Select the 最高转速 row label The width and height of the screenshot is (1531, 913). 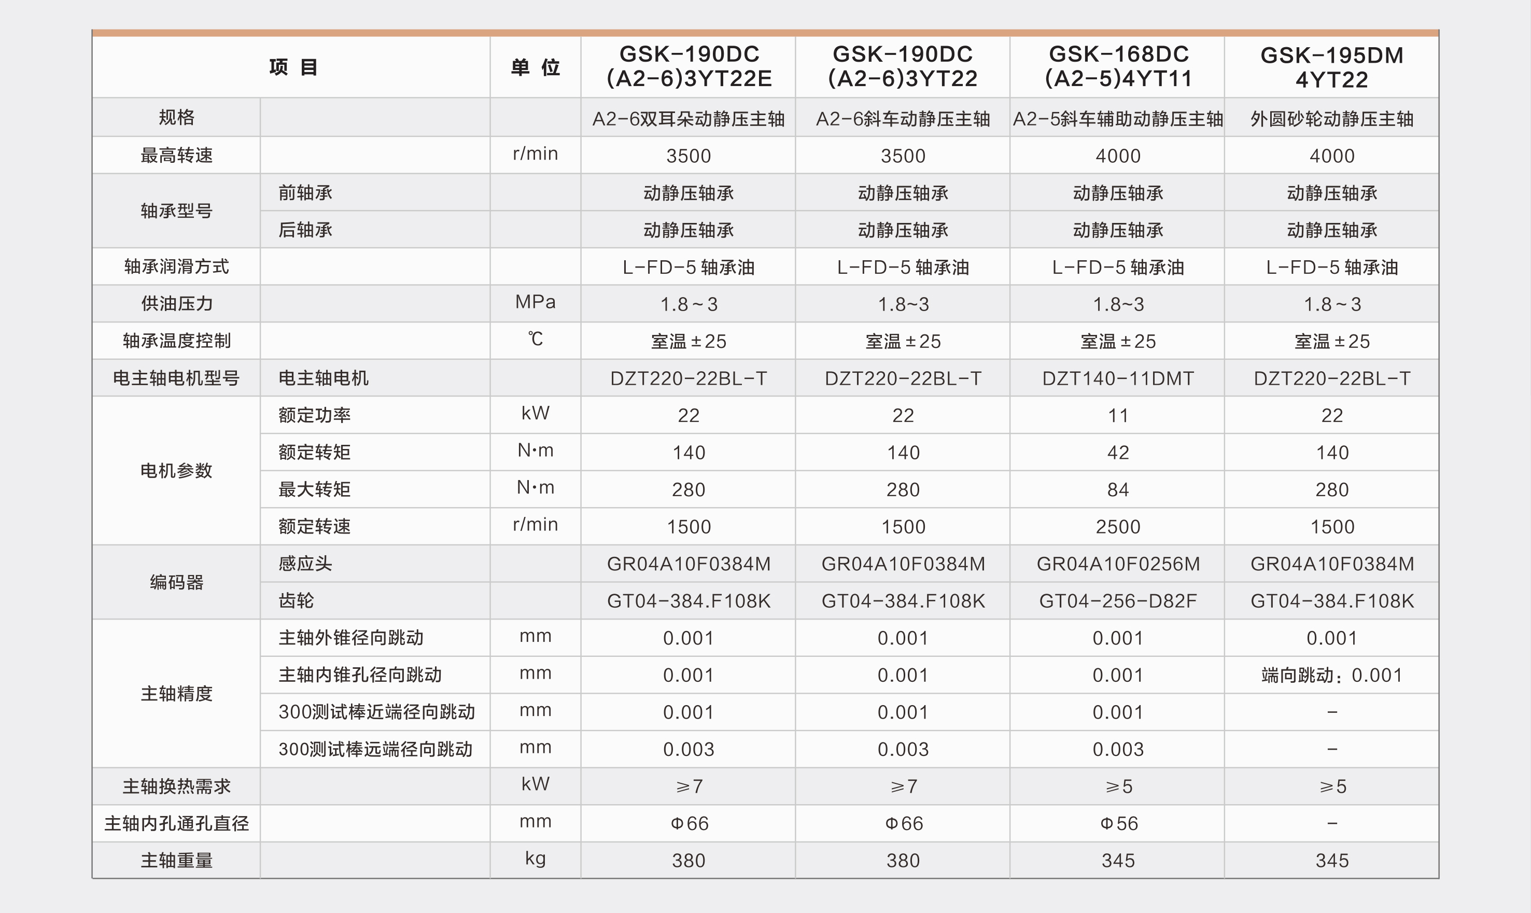[177, 155]
